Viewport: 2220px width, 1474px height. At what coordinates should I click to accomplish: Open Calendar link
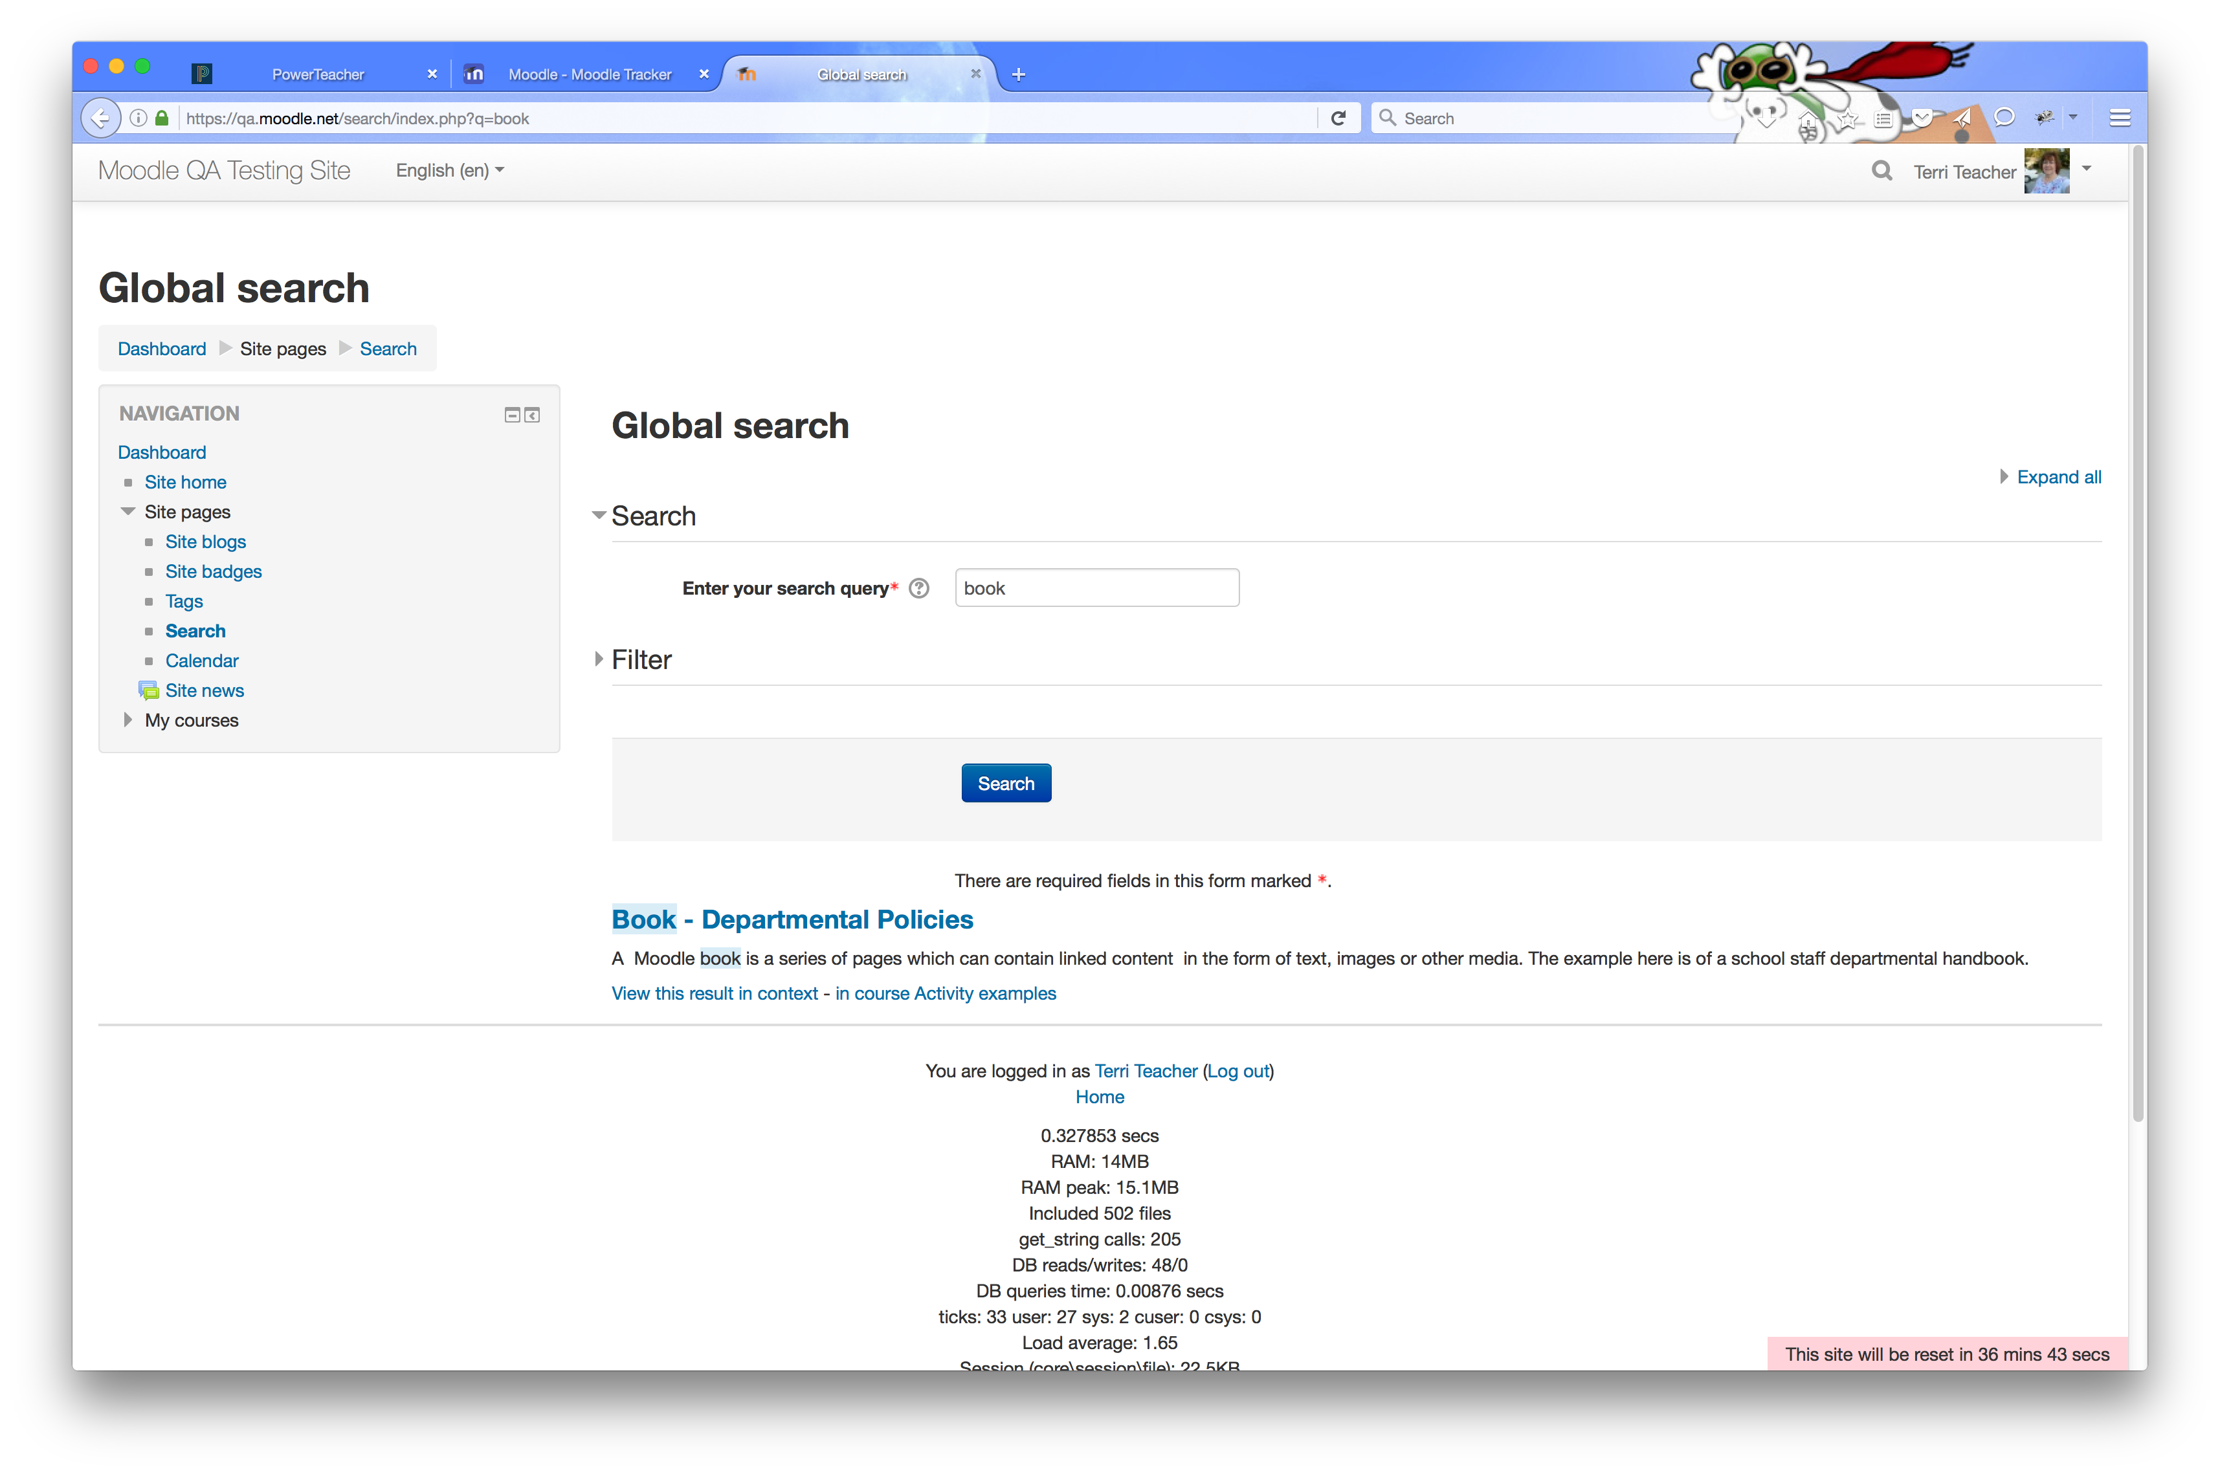click(202, 661)
